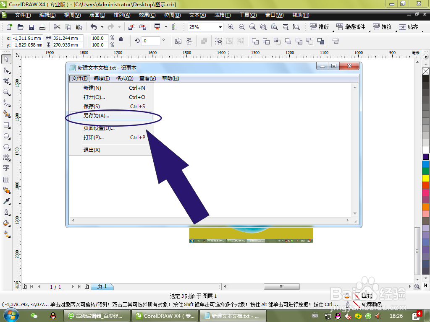Click the rotation angle input field
The width and height of the screenshot is (430, 322).
point(150,41)
